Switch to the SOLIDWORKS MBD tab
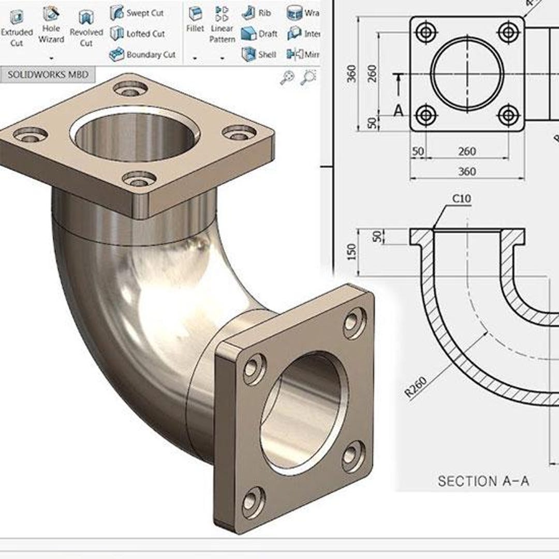The image size is (559, 559). click(48, 75)
